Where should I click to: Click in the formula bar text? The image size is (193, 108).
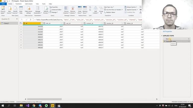[x=88, y=20]
